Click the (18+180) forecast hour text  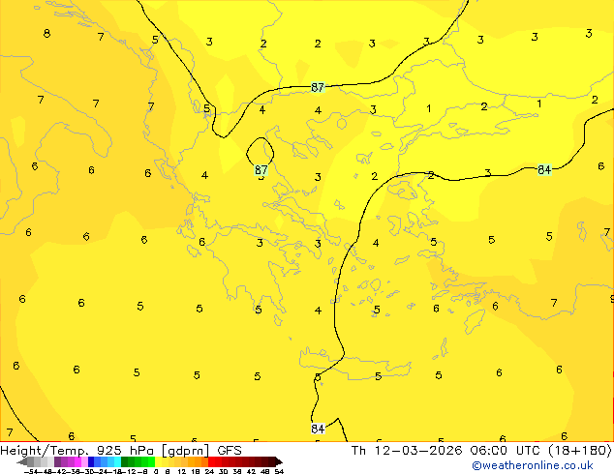coord(579,451)
